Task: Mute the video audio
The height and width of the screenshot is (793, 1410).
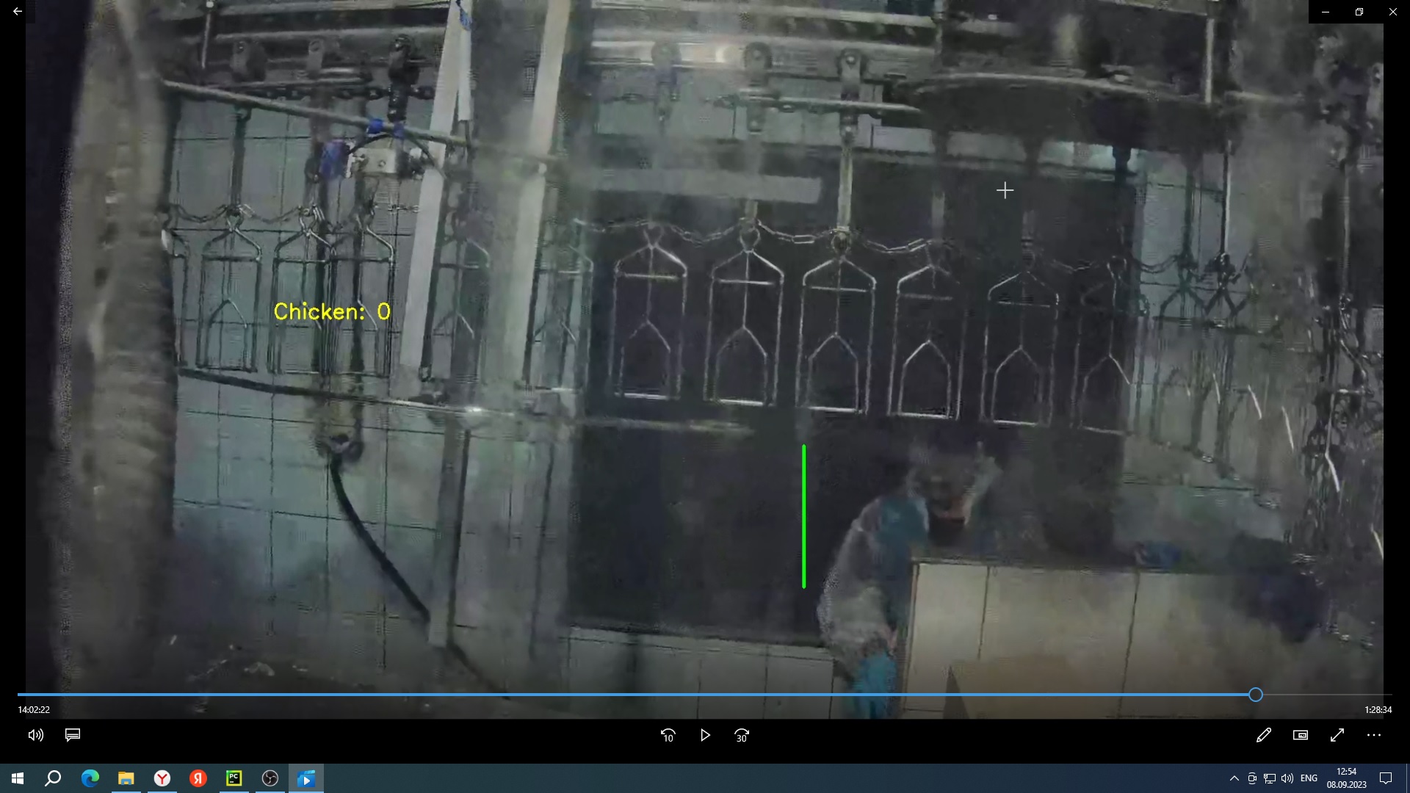Action: coord(35,735)
